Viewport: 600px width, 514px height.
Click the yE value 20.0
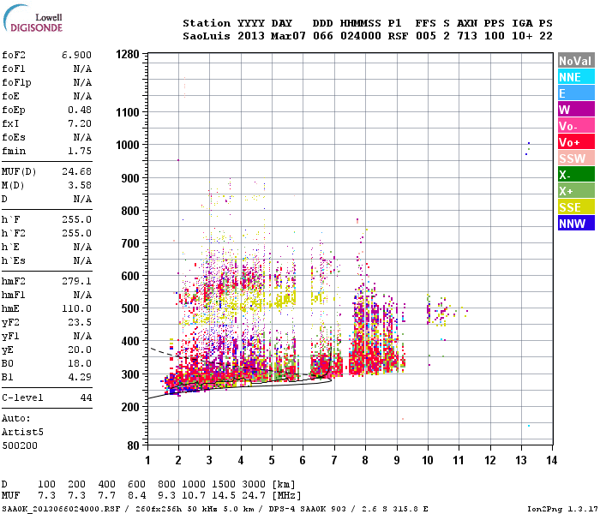(x=80, y=350)
